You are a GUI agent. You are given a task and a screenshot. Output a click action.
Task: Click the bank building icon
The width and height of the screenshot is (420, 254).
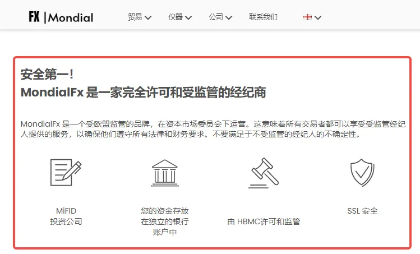(x=165, y=173)
